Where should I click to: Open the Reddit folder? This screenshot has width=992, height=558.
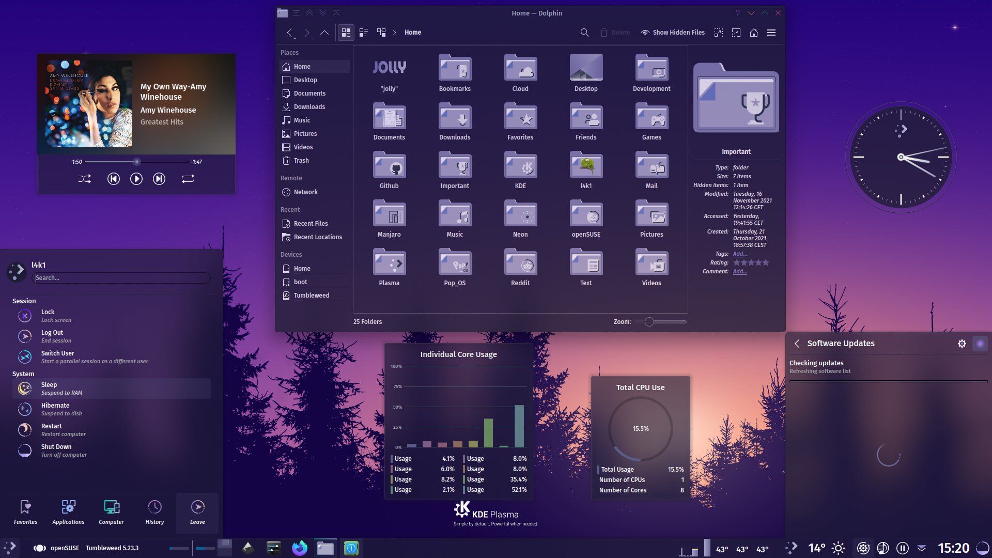(520, 268)
